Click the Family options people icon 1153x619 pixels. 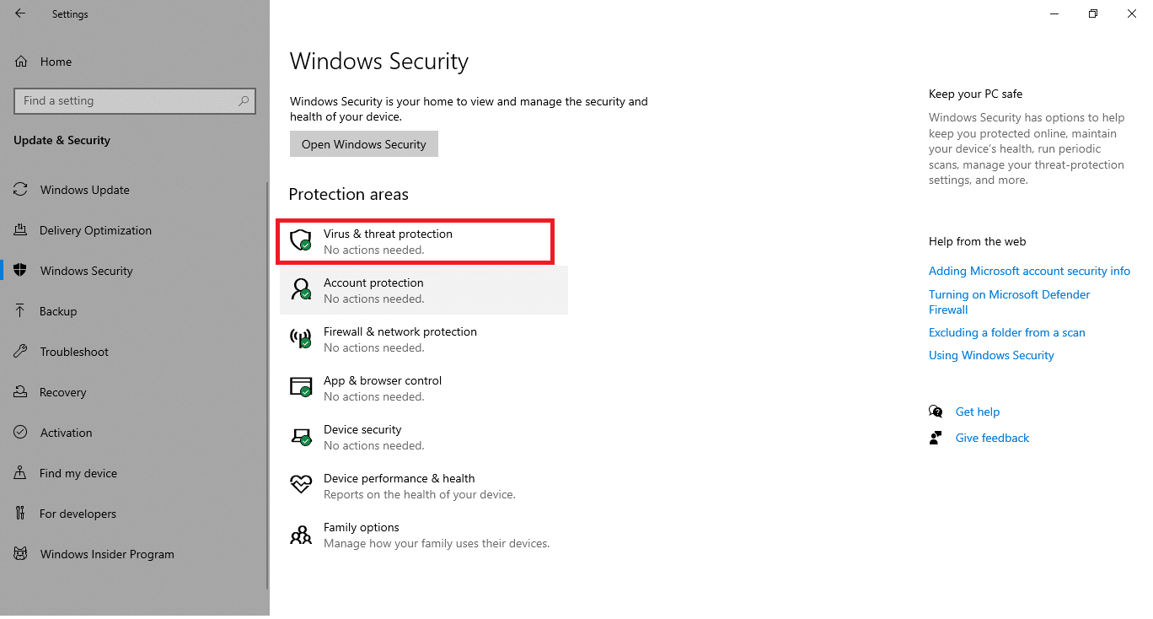(301, 535)
